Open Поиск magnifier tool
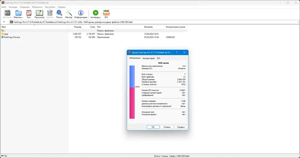 (59, 13)
